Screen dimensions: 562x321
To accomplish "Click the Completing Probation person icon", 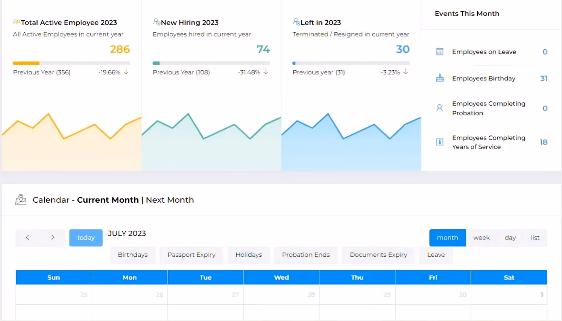I will [439, 108].
